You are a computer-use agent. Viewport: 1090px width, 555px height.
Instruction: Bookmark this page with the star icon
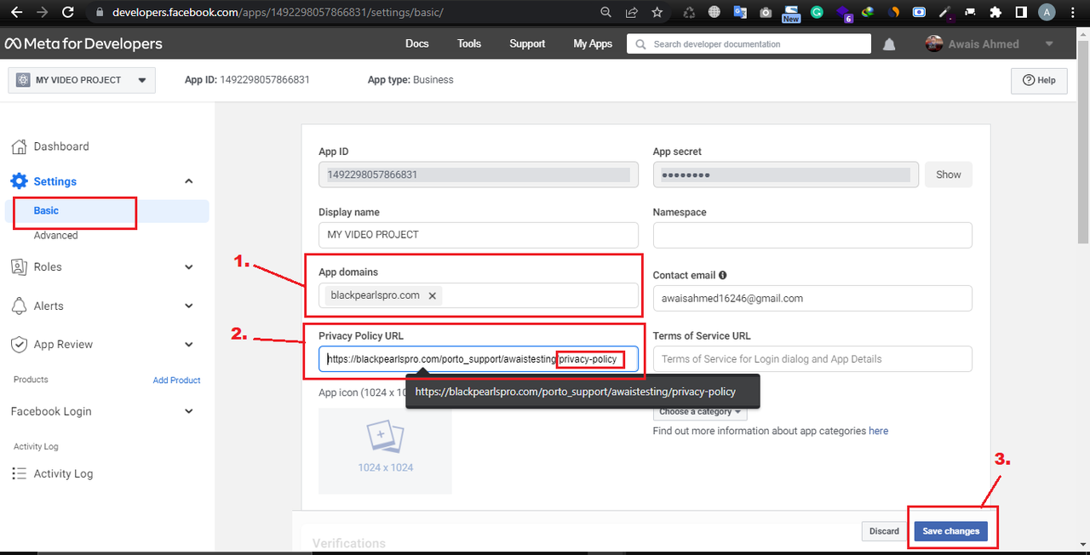tap(657, 12)
